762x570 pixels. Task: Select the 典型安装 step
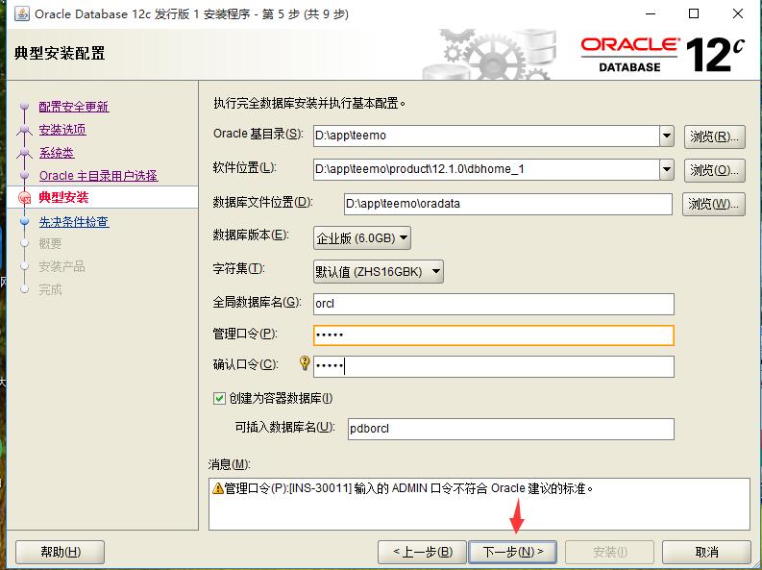click(x=63, y=198)
